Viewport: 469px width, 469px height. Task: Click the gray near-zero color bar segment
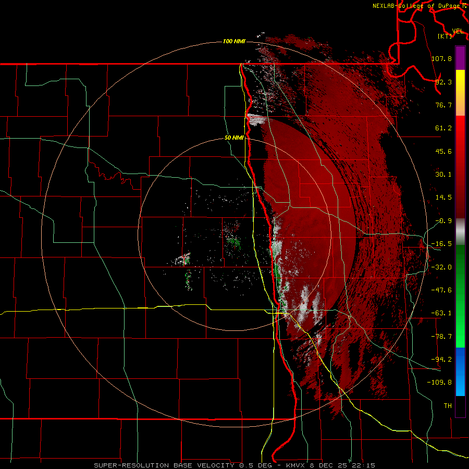pyautogui.click(x=460, y=232)
